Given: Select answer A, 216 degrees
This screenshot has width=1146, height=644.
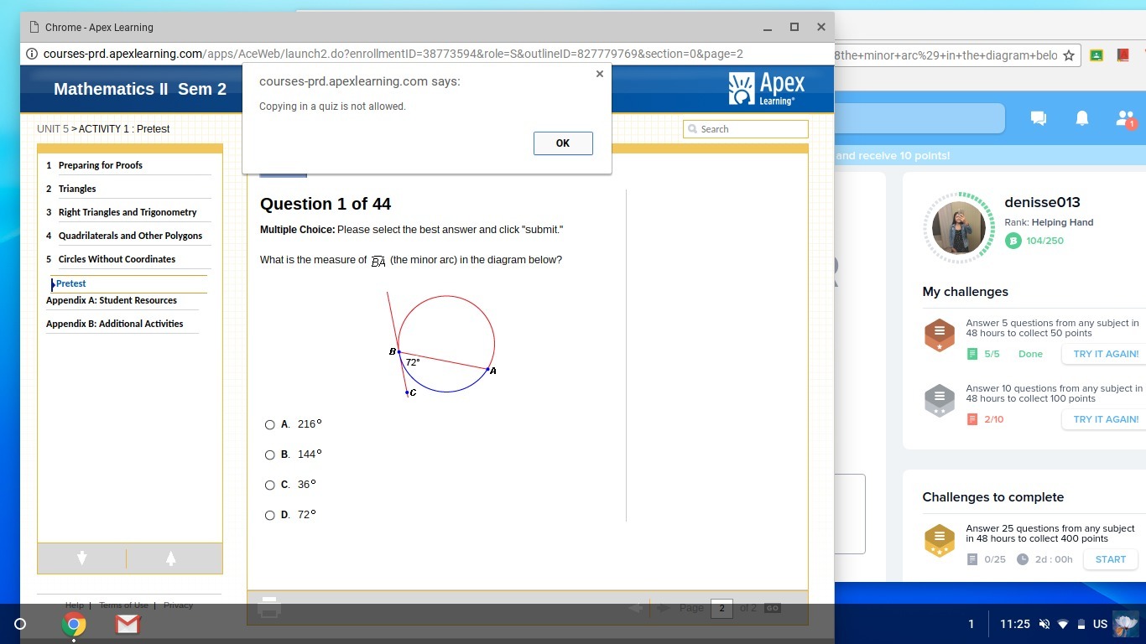Looking at the screenshot, I should click(x=270, y=425).
